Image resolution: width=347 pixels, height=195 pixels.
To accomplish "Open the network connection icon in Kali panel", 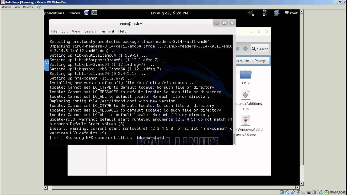I will click(277, 13).
